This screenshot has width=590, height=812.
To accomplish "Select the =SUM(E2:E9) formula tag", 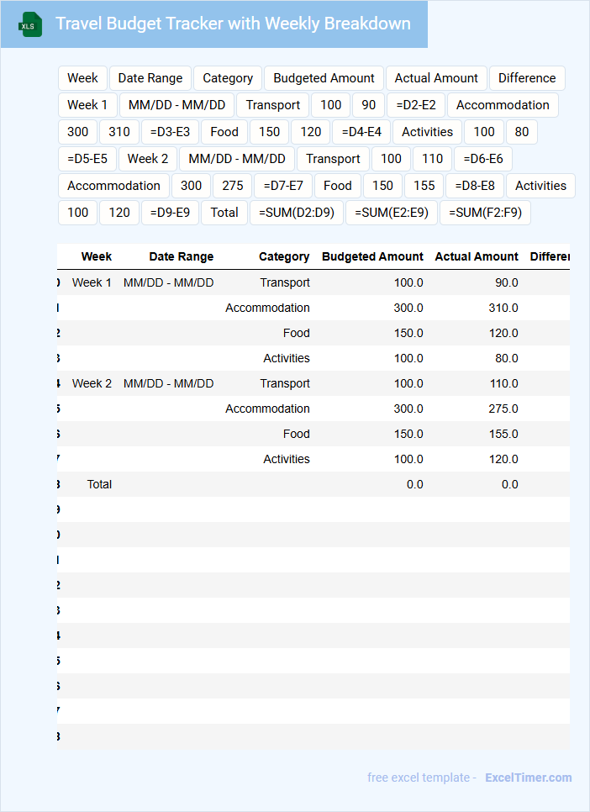I will point(392,213).
